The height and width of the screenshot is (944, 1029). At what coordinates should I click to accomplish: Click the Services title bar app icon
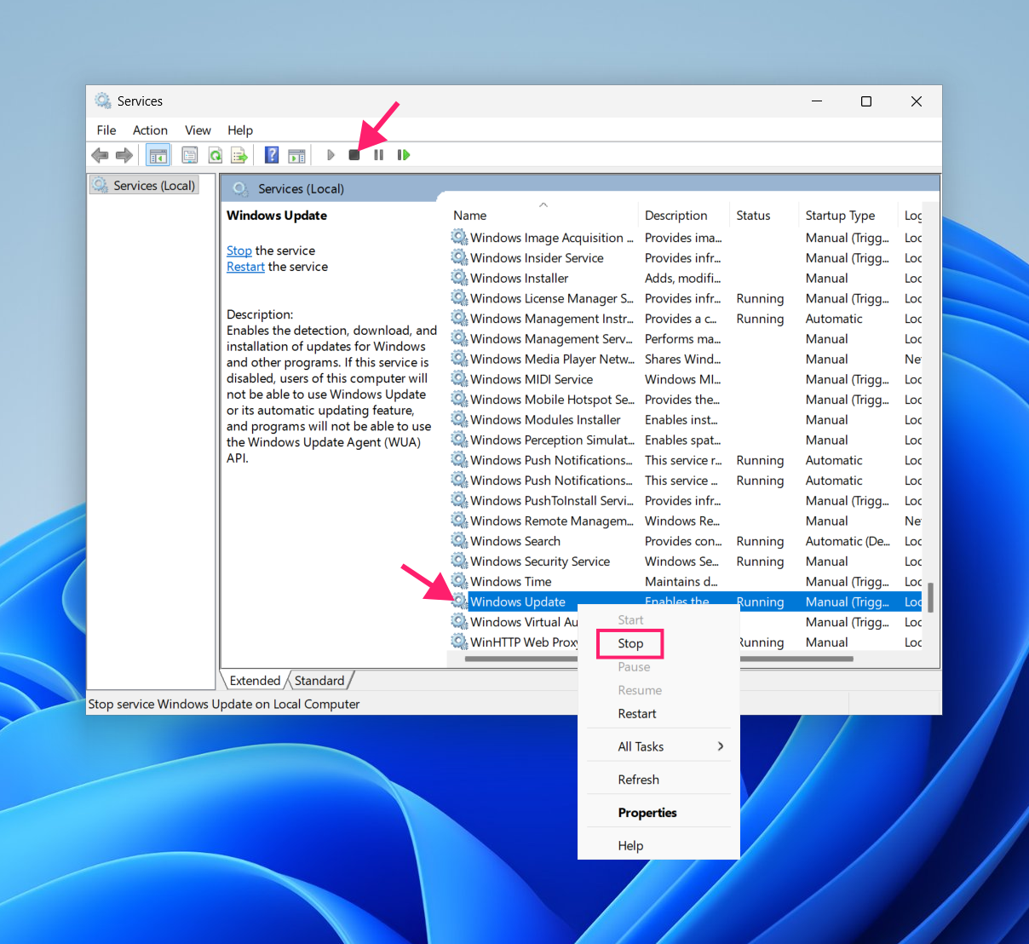(103, 101)
